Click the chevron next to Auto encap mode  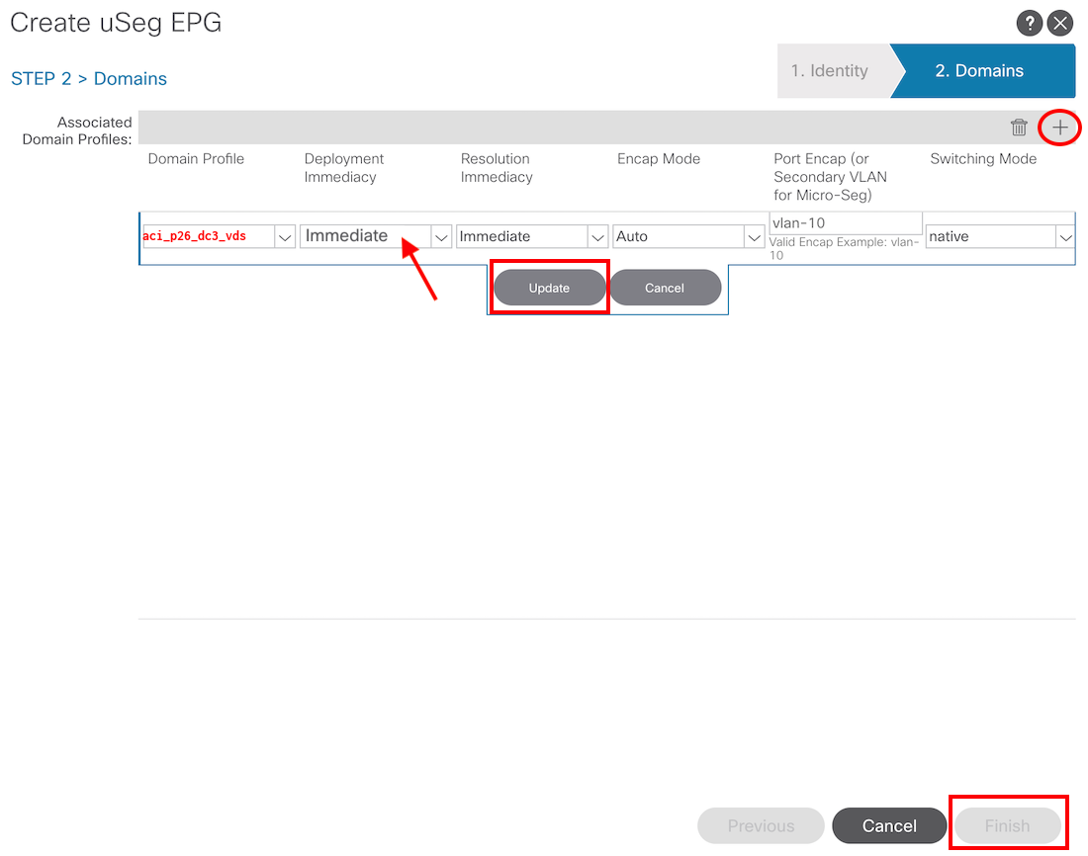(754, 237)
